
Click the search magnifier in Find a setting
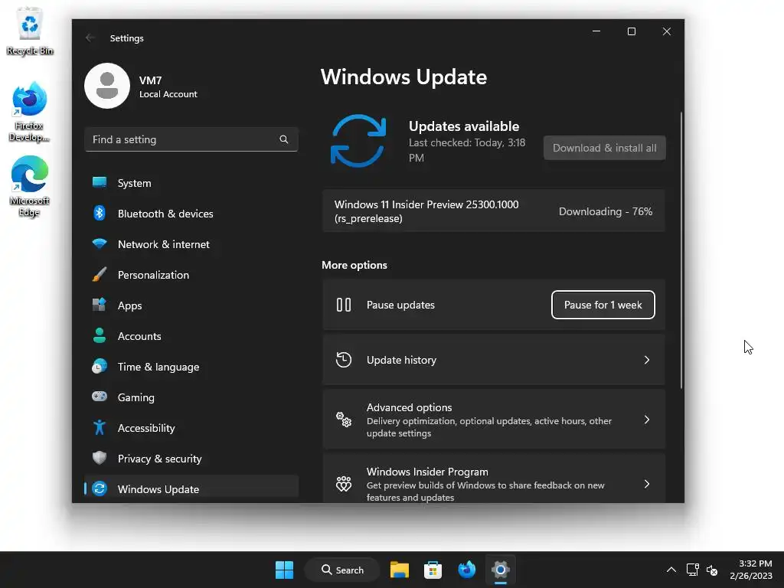(x=283, y=139)
